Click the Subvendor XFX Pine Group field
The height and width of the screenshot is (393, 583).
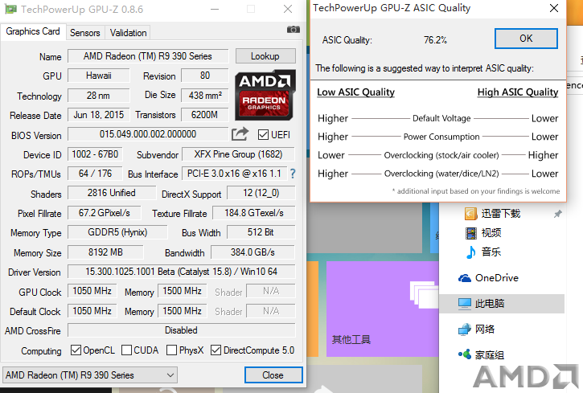point(238,154)
